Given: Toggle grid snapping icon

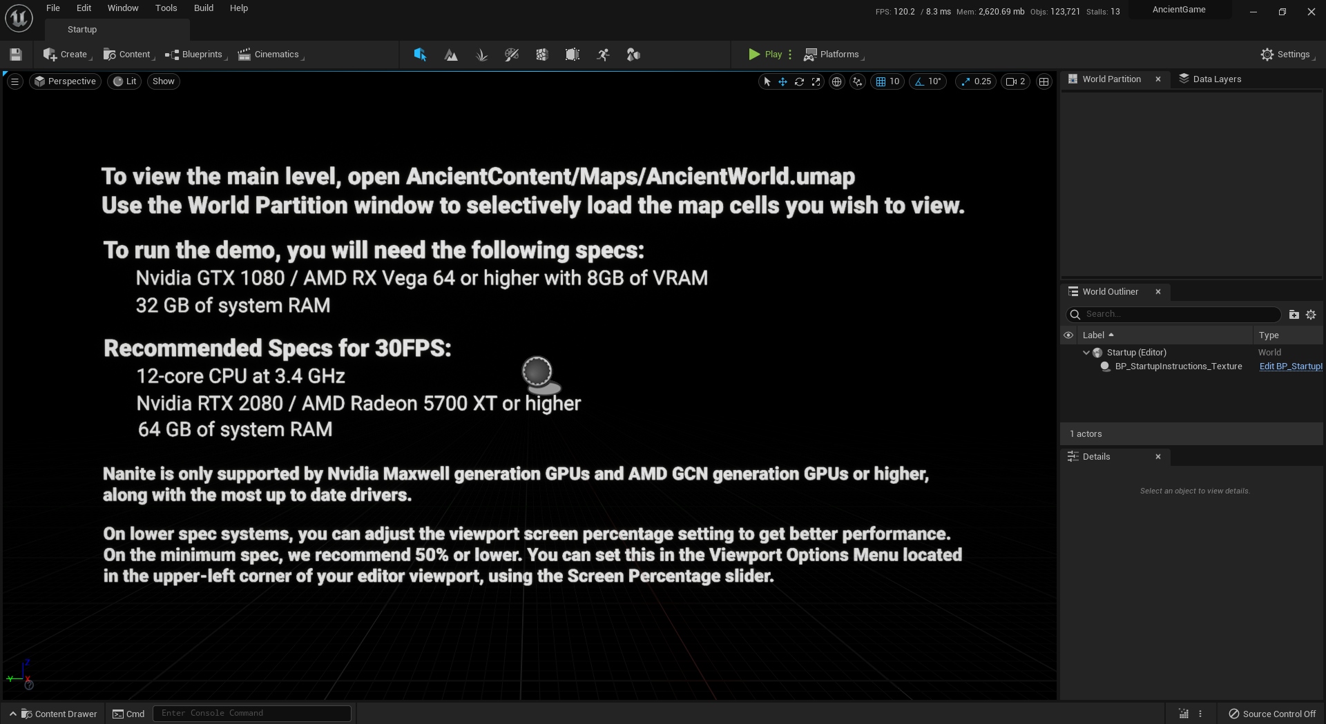Looking at the screenshot, I should (x=881, y=81).
